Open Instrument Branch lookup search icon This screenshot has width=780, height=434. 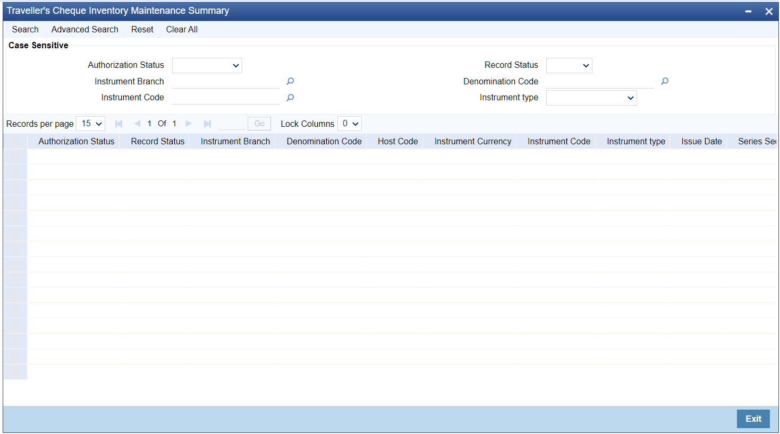pos(290,81)
